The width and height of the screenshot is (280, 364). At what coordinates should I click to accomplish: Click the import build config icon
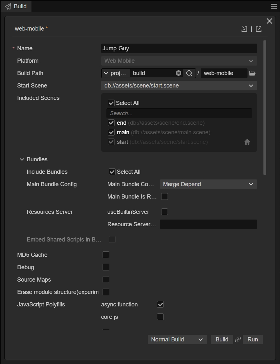click(244, 29)
